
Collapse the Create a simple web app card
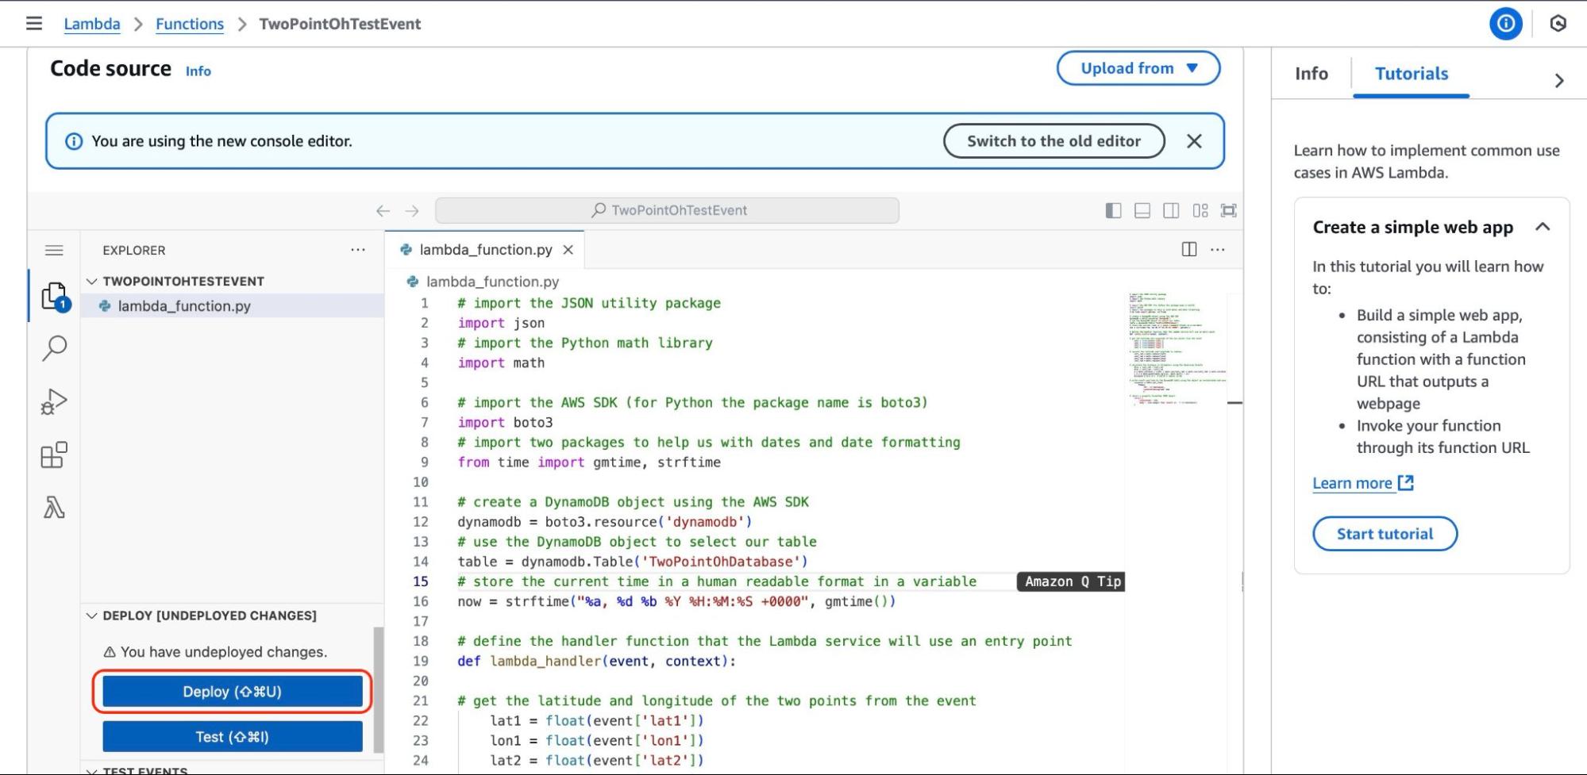point(1543,227)
